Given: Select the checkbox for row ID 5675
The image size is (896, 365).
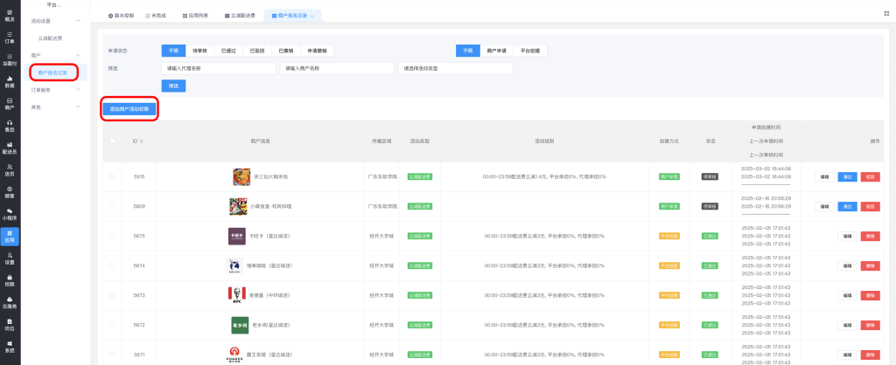Looking at the screenshot, I should point(111,236).
